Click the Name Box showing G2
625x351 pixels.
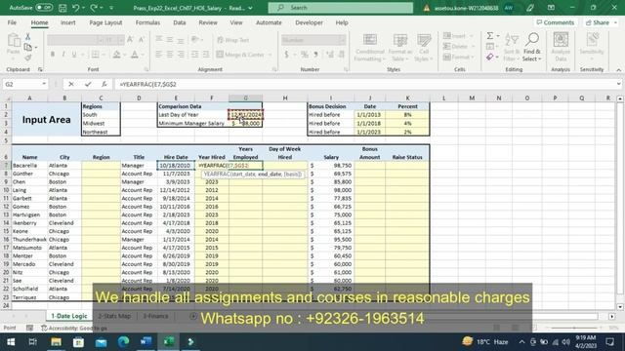pos(24,84)
